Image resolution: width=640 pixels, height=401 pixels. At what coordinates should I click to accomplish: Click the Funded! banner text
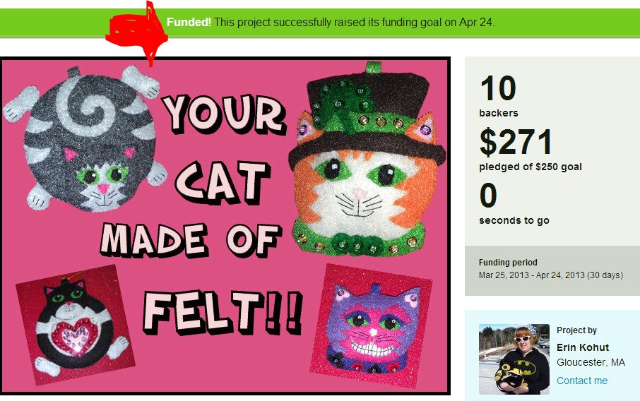coord(189,22)
